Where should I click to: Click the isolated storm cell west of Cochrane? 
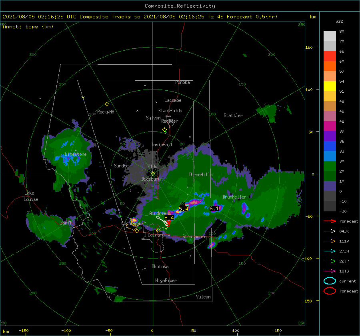[134, 221]
